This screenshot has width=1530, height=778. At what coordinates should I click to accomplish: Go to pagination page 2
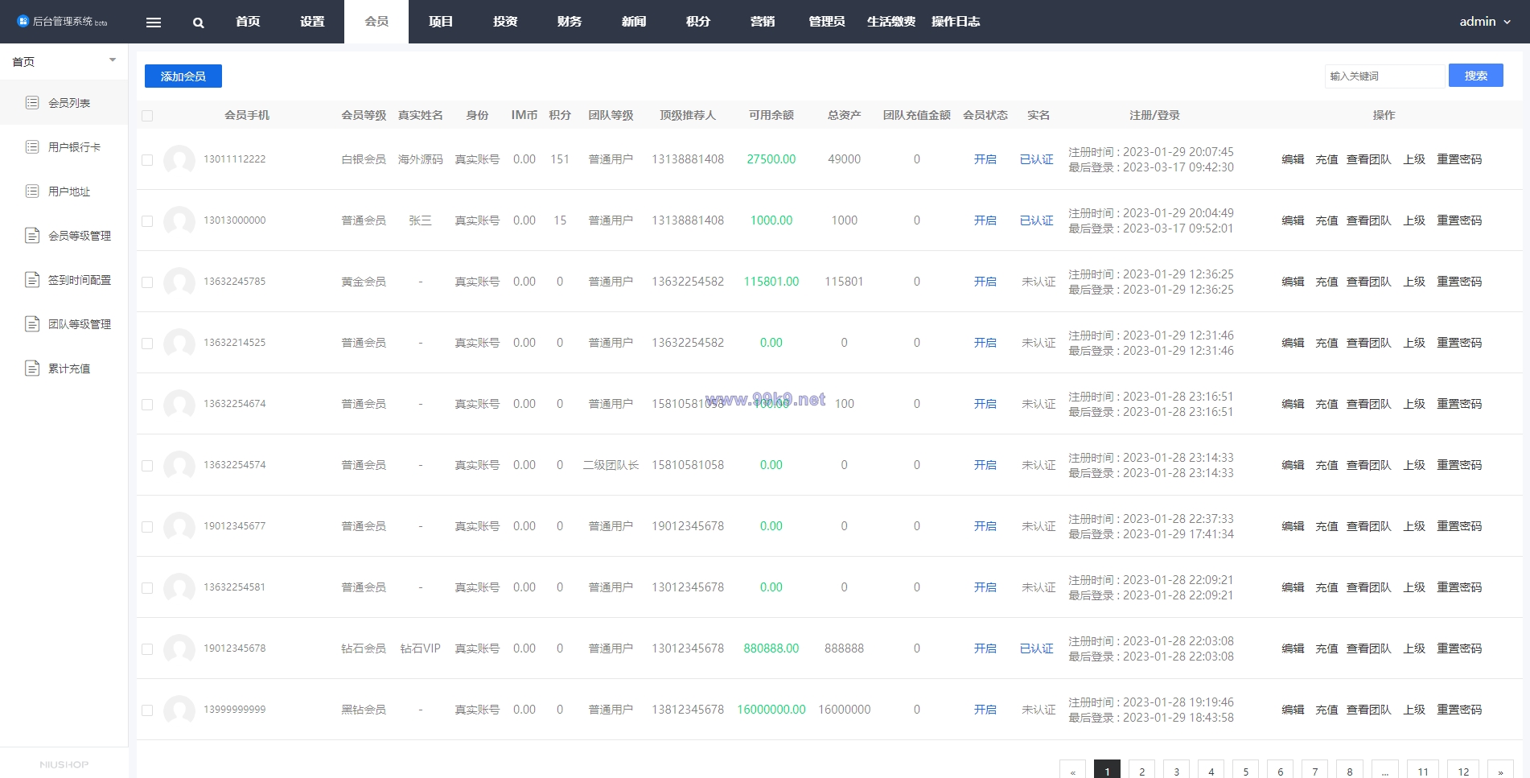click(1142, 771)
